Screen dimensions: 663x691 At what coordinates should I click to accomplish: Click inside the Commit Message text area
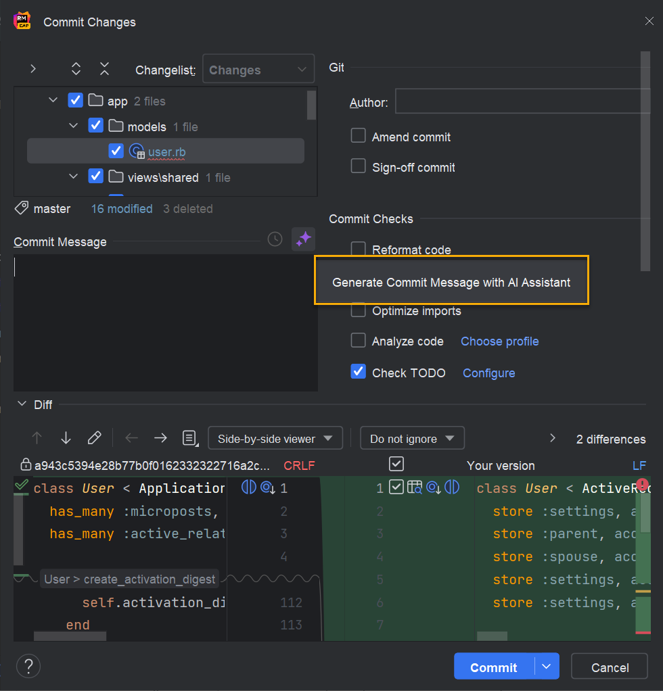[x=166, y=323]
